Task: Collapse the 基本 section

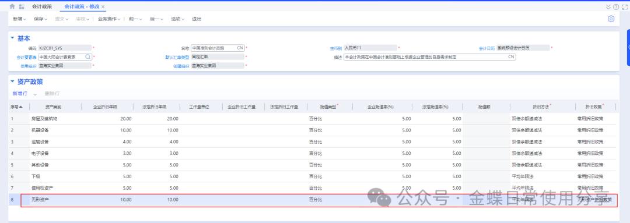Action: pos(12,38)
